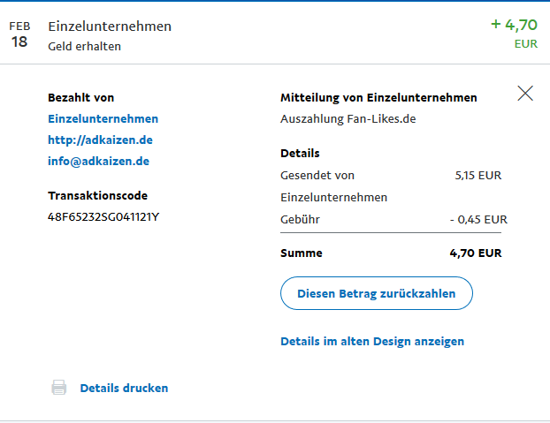Click the Gebühr label
Image resolution: width=550 pixels, height=423 pixels.
(300, 219)
